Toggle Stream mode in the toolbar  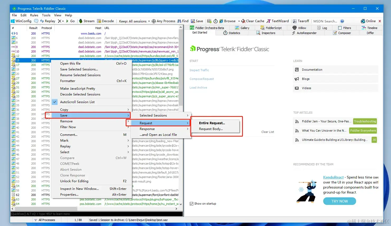click(x=87, y=21)
